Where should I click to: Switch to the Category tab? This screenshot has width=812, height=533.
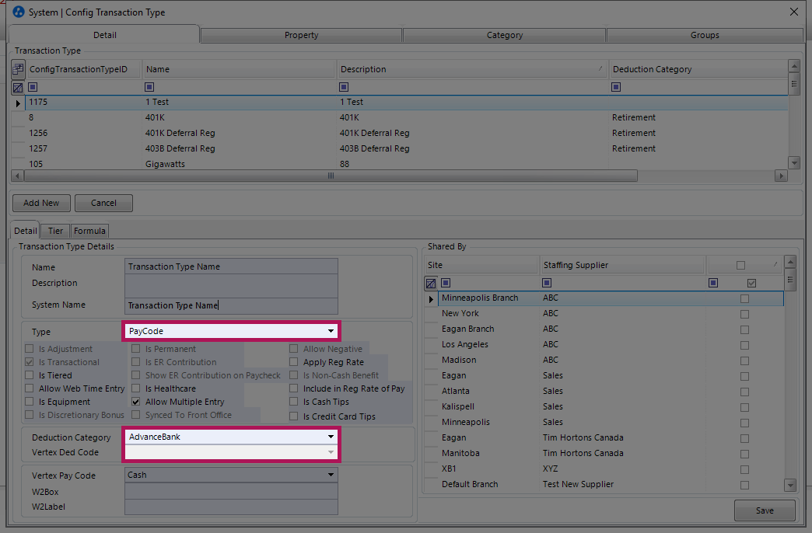[x=505, y=35]
